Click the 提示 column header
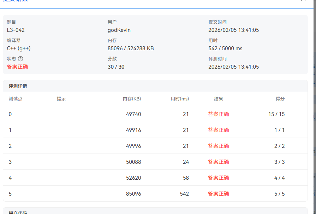Screen dimensions: 316x214 [x=61, y=99]
